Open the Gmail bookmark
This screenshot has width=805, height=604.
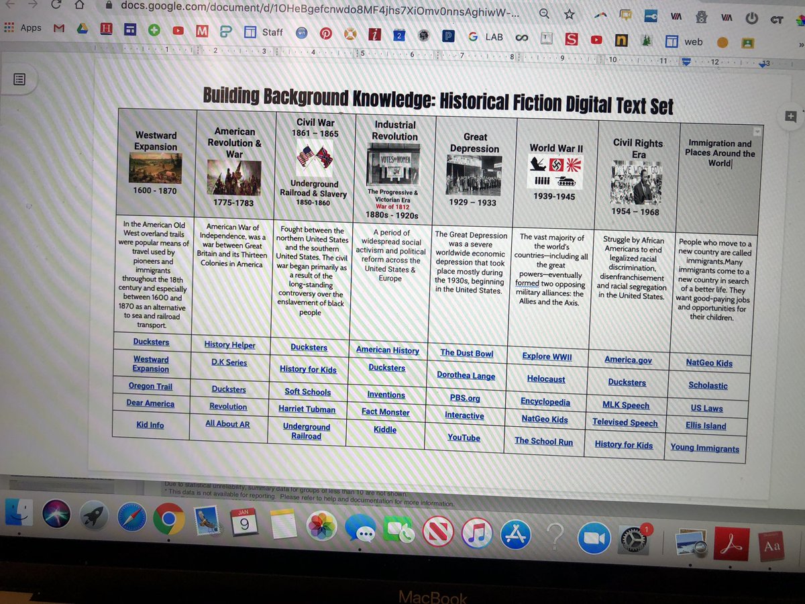click(x=59, y=28)
